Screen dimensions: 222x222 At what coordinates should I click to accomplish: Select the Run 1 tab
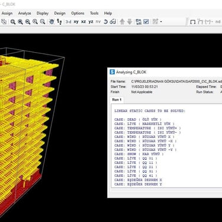click(117, 99)
